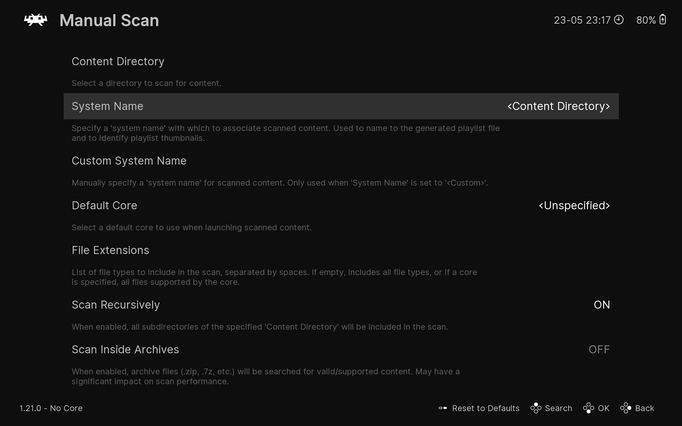Open the File Extensions entry

coord(341,251)
